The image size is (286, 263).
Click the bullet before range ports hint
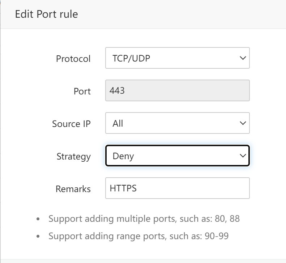[39, 237]
